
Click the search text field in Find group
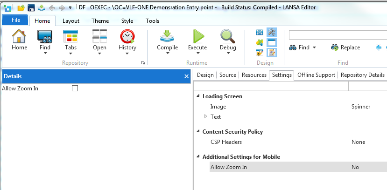337,35
